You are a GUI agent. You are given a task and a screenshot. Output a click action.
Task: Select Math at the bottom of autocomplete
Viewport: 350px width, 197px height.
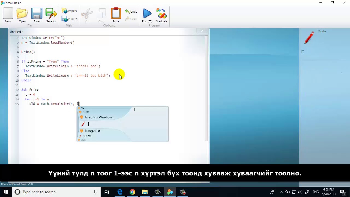[83, 140]
